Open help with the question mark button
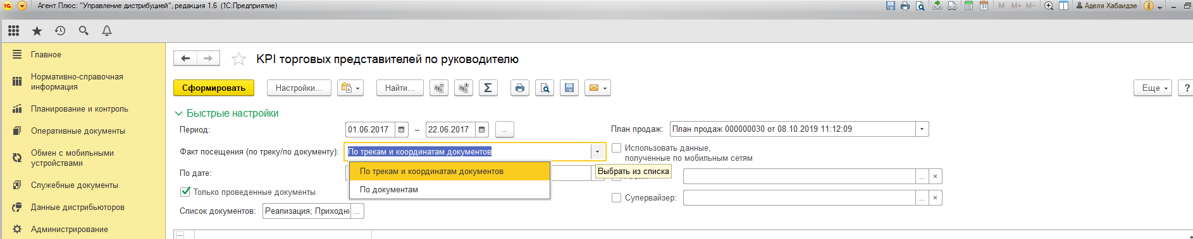Screen dimensions: 1193x239 [1186, 88]
